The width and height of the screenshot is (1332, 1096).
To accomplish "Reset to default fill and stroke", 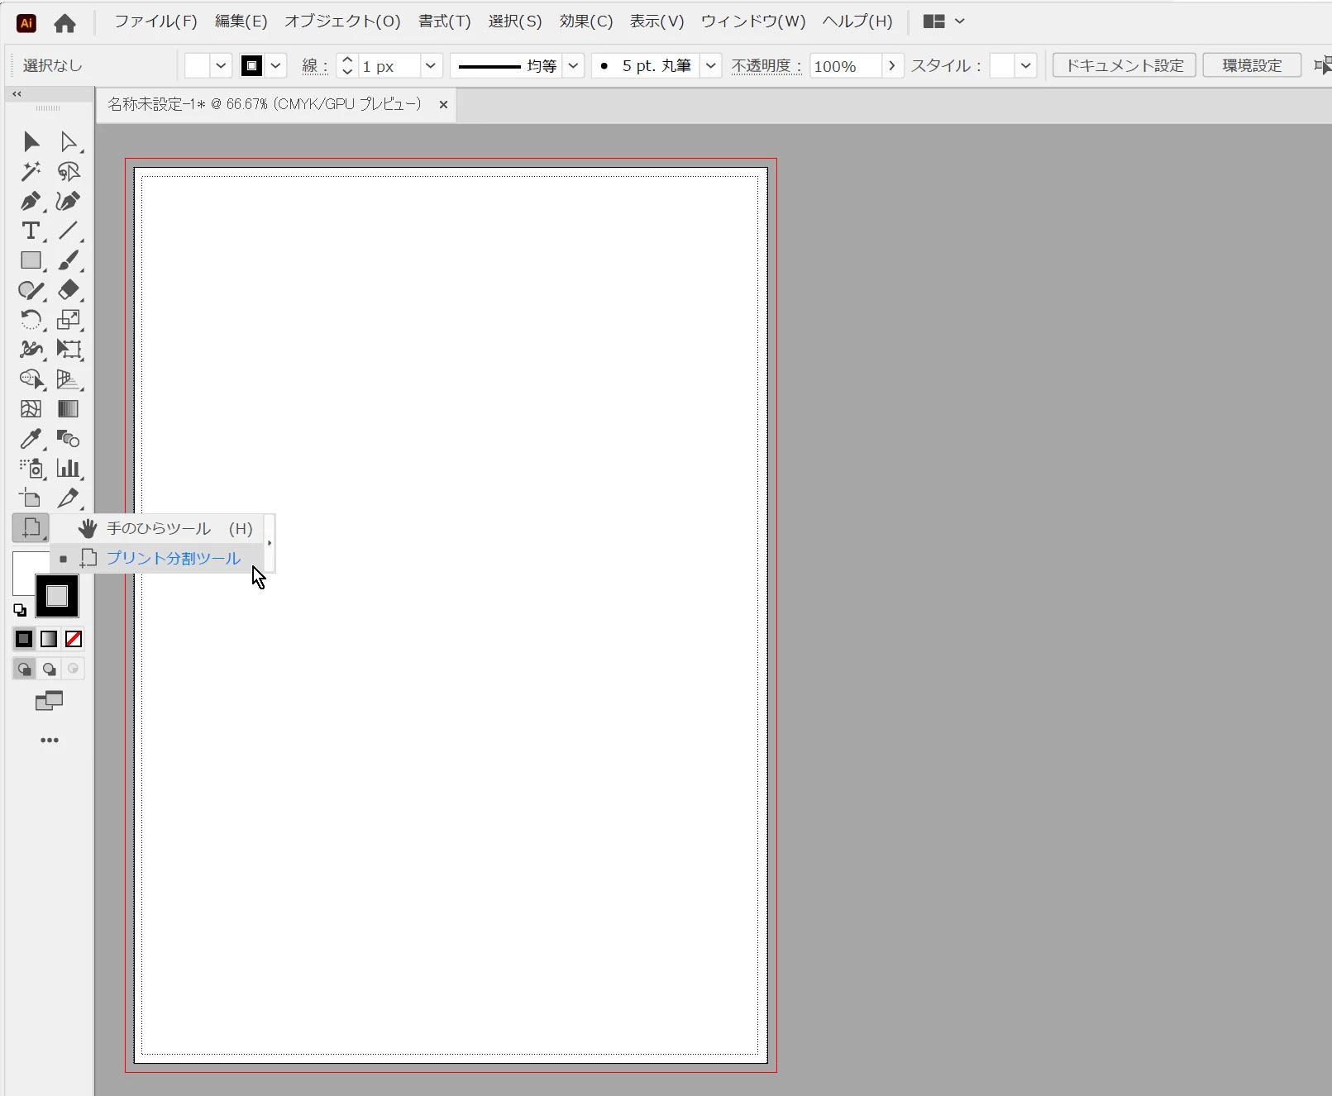I will pos(20,611).
